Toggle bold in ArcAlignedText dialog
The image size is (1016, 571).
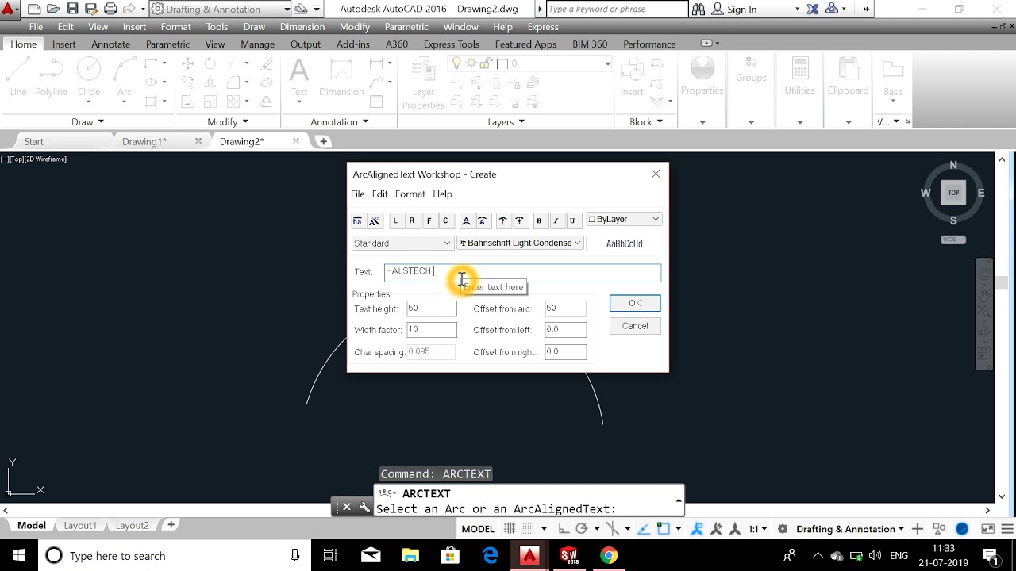[539, 220]
